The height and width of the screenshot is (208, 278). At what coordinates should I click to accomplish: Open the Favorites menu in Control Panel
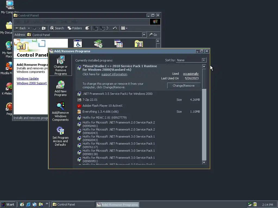pos(50,22)
